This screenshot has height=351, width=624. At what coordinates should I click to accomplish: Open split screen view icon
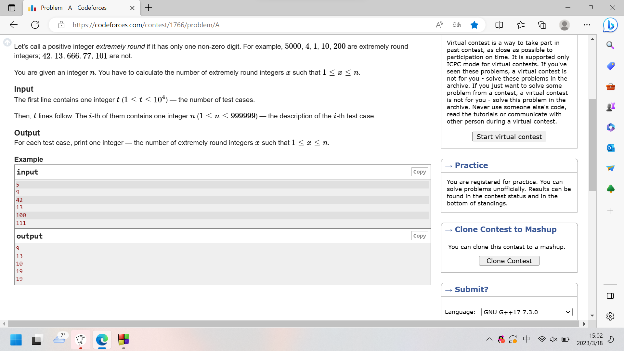click(x=499, y=25)
